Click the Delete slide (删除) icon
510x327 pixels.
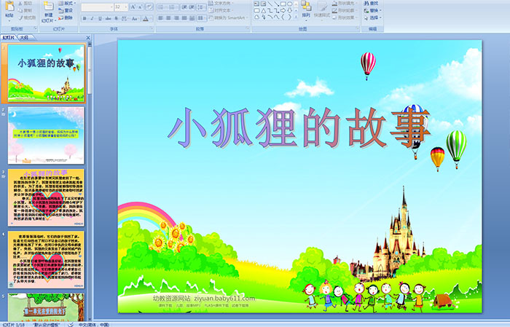(x=67, y=17)
